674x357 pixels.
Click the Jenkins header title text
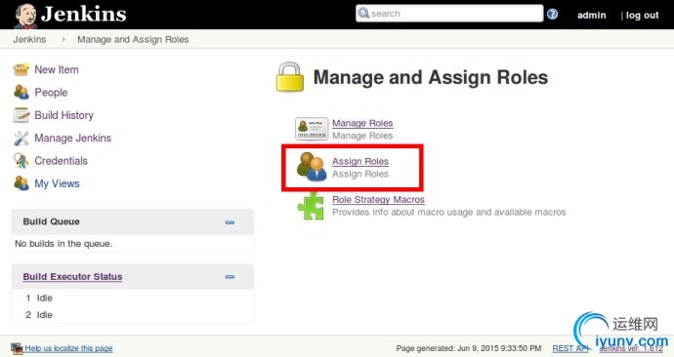(x=83, y=15)
